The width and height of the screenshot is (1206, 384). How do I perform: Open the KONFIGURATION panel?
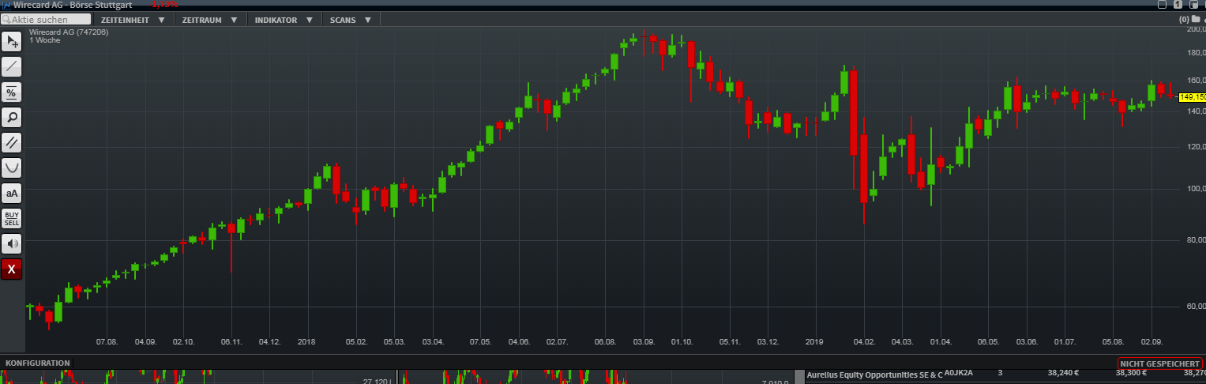click(x=38, y=363)
